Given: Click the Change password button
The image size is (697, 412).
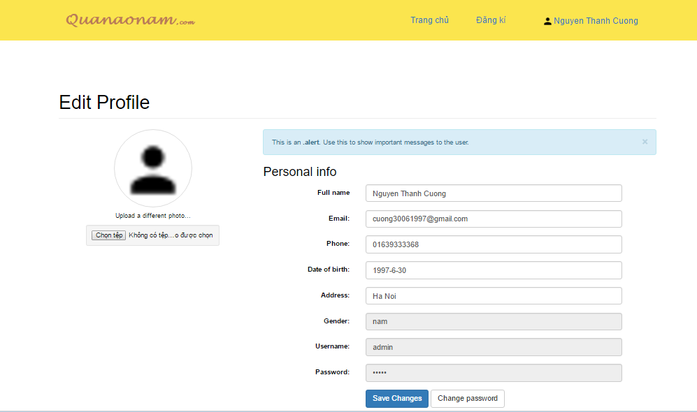Looking at the screenshot, I should (467, 399).
